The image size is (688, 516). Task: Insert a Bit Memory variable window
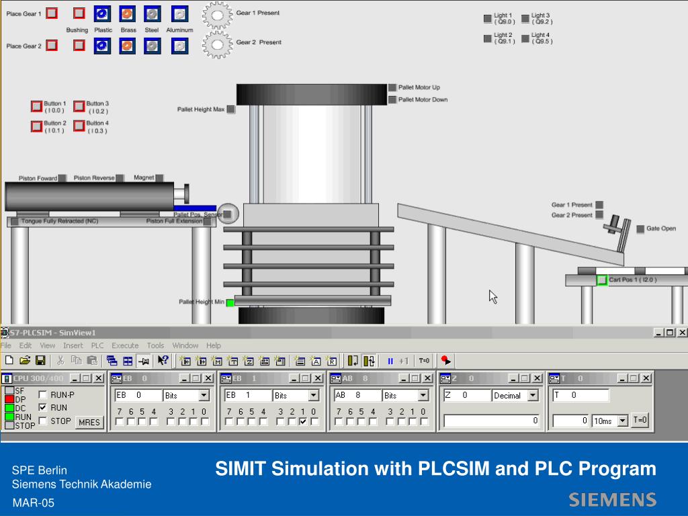point(217,361)
